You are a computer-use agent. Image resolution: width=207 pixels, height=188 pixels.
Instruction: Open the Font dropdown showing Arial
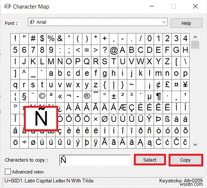tap(98, 22)
